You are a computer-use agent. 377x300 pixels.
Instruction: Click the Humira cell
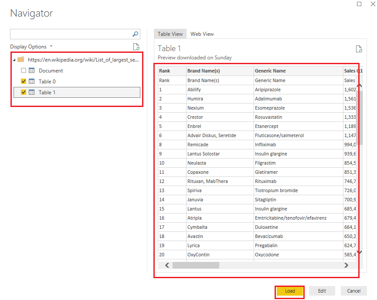tap(220, 99)
